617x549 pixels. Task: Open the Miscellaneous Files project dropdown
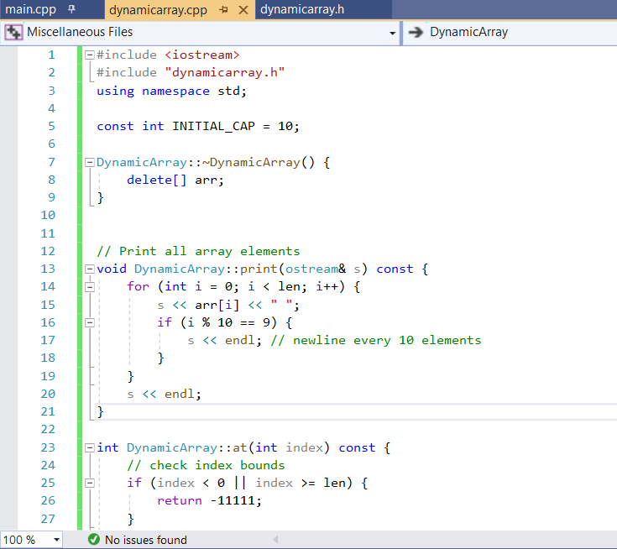[x=392, y=33]
